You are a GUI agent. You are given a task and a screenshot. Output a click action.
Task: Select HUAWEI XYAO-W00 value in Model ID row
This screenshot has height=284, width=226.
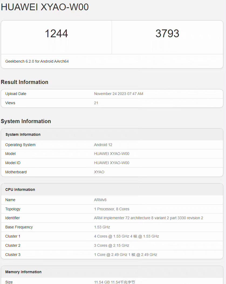(x=111, y=163)
